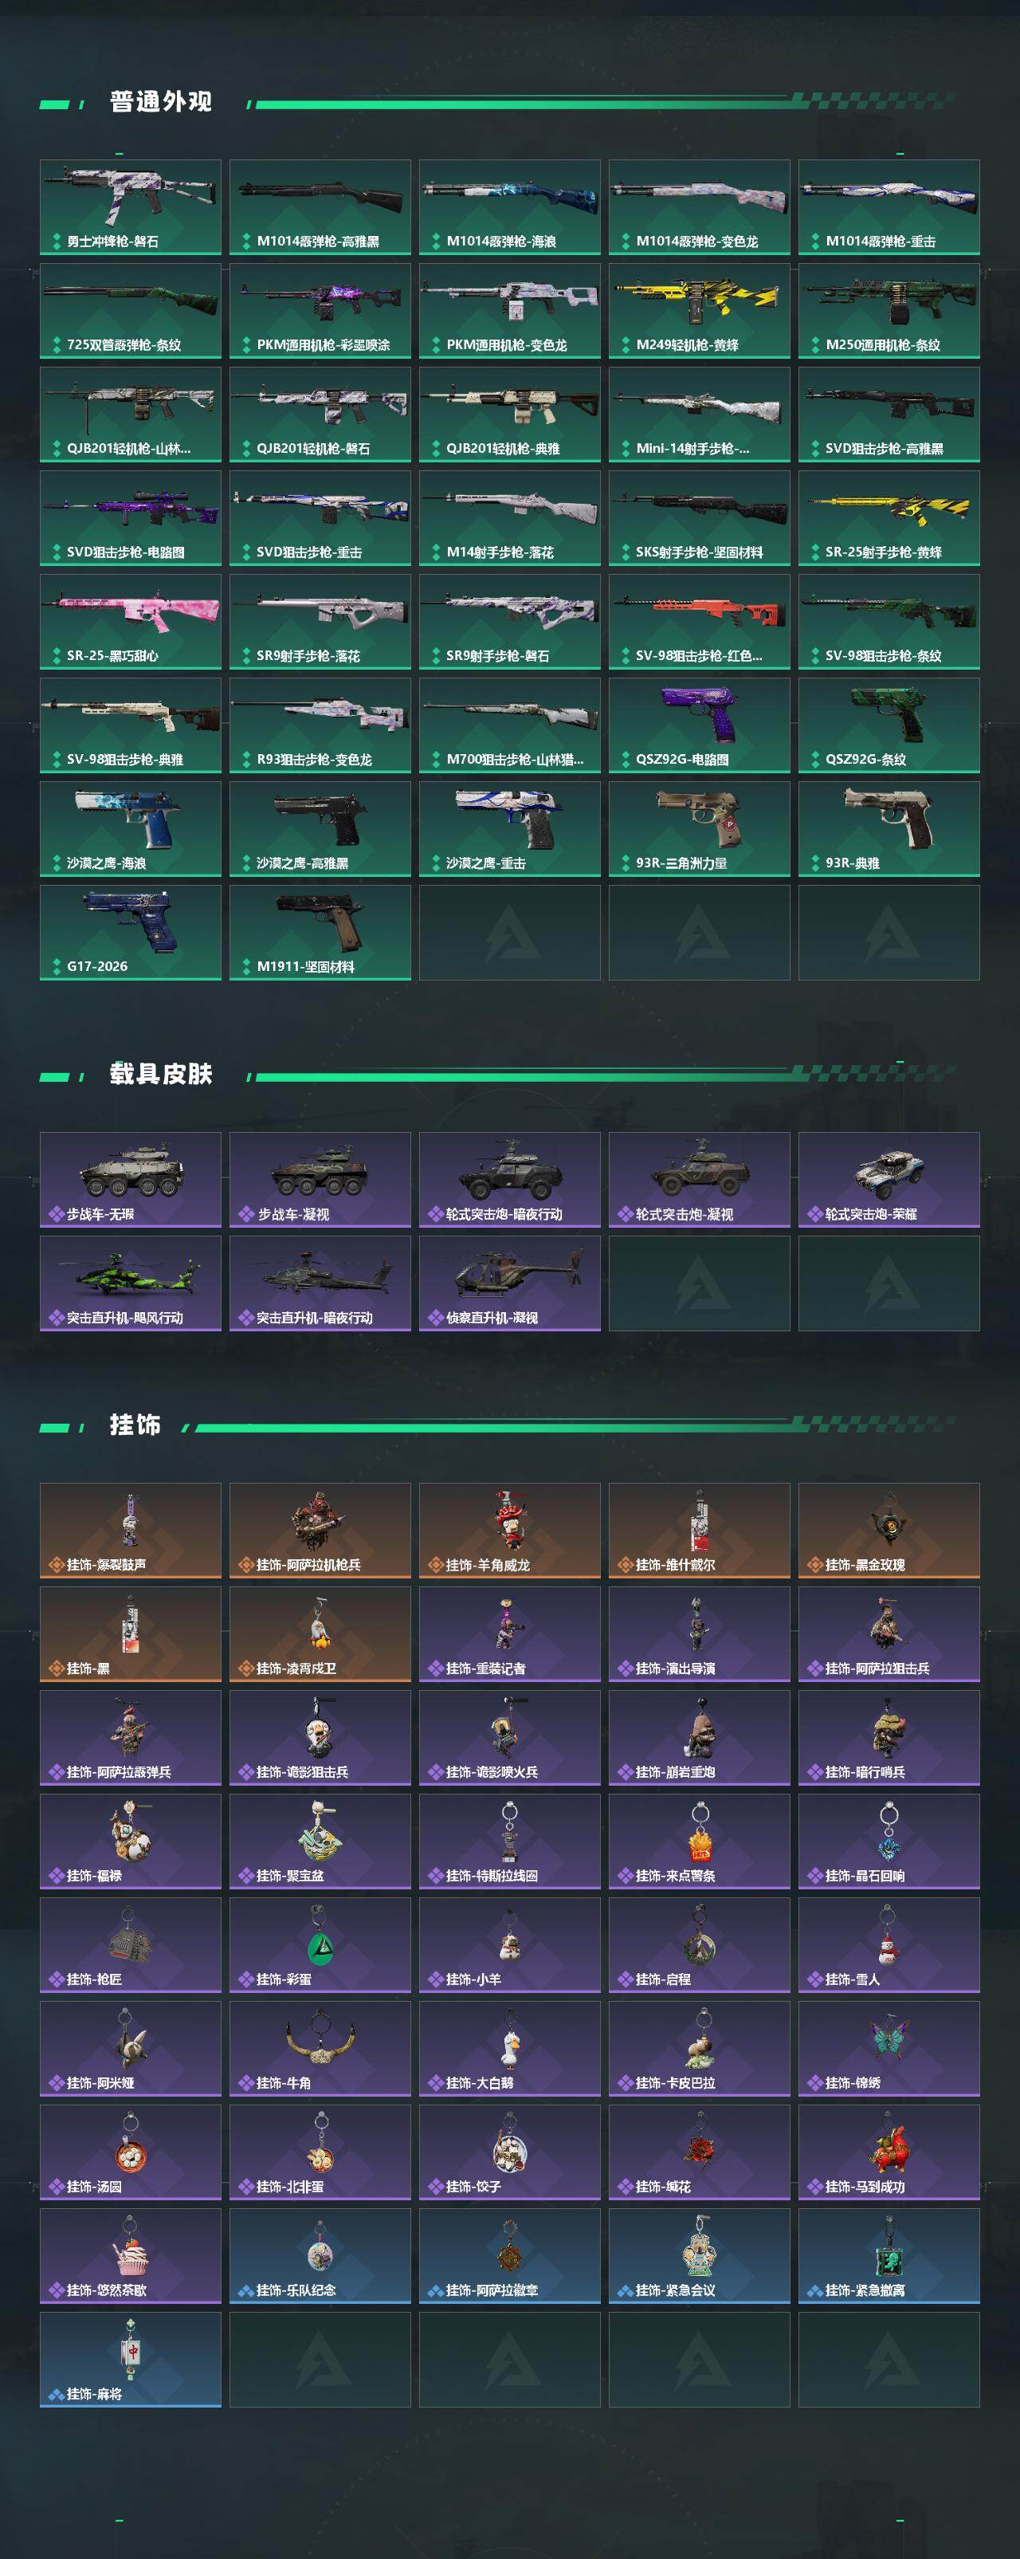
Task: Pick the 挂饰-雪人 snowman charm
Action: 889,1944
